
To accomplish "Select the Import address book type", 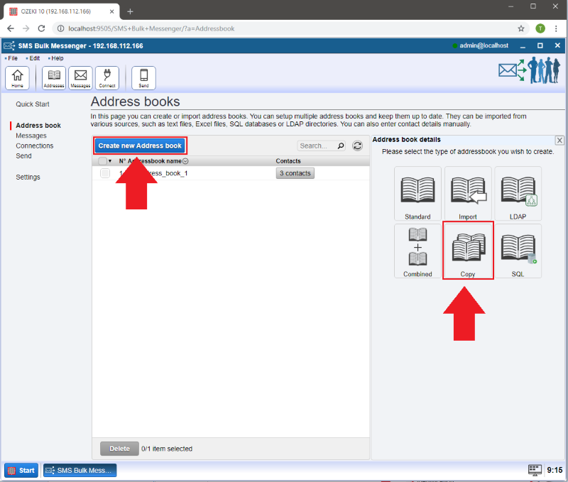I will click(468, 193).
